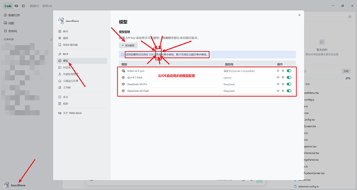Click the DeepSeek-V4-Pro cube icon

[x=124, y=84]
